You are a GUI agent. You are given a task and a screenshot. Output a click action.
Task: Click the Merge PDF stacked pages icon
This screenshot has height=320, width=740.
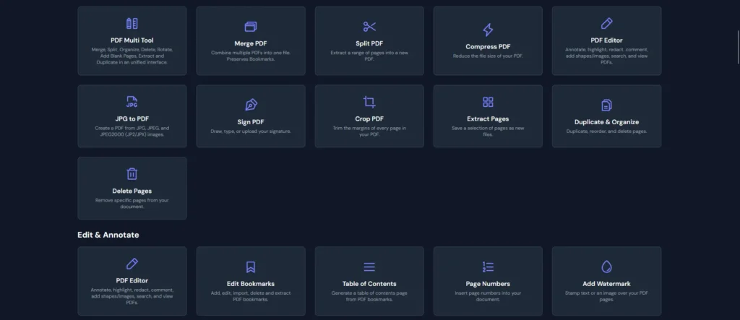(251, 27)
